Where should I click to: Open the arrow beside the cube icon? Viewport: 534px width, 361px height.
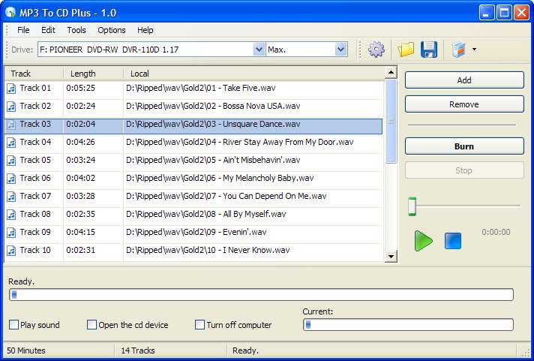[475, 50]
